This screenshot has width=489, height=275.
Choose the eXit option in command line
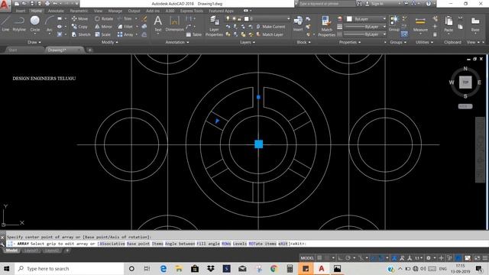click(x=283, y=244)
